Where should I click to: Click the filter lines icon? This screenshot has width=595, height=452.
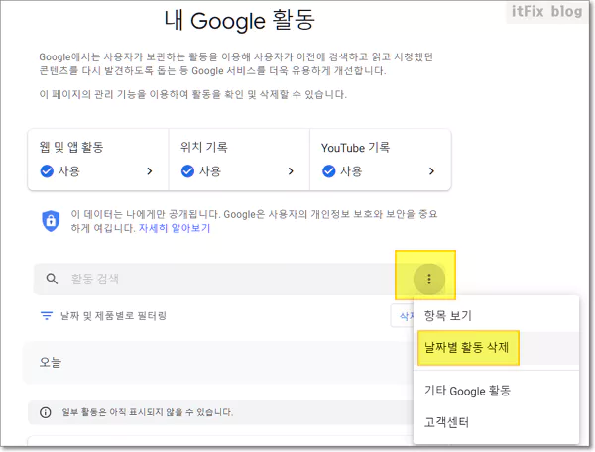pyautogui.click(x=47, y=315)
